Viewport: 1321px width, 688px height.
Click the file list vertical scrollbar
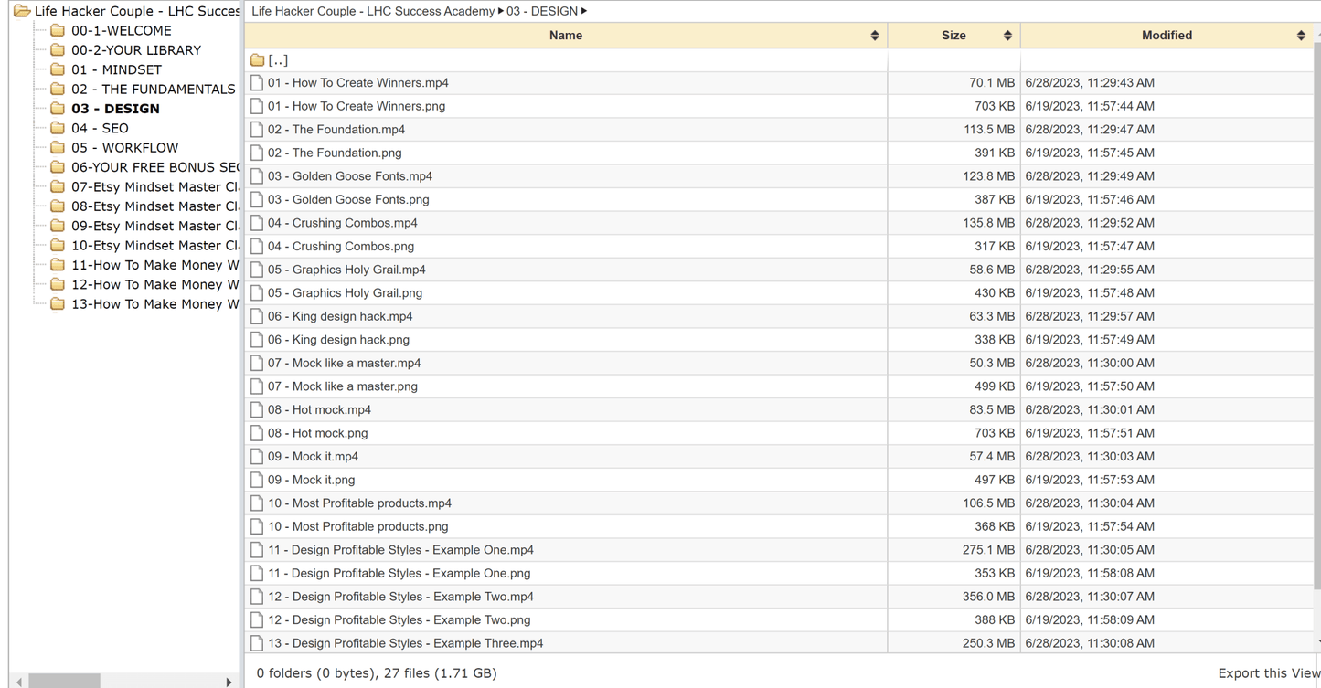pyautogui.click(x=1316, y=315)
